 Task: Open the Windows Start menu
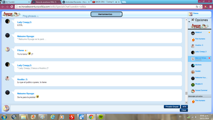click(4, 117)
